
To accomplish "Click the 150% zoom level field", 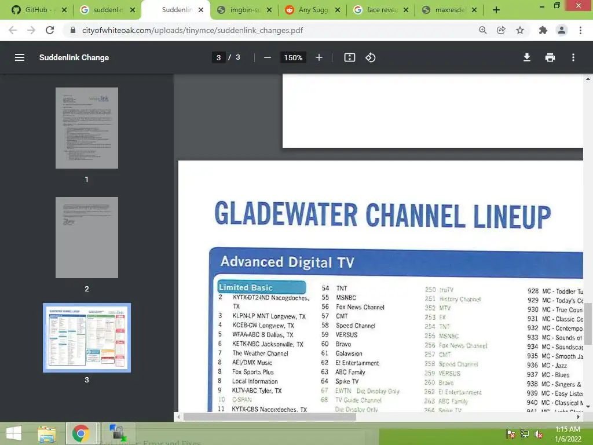I will 293,57.
